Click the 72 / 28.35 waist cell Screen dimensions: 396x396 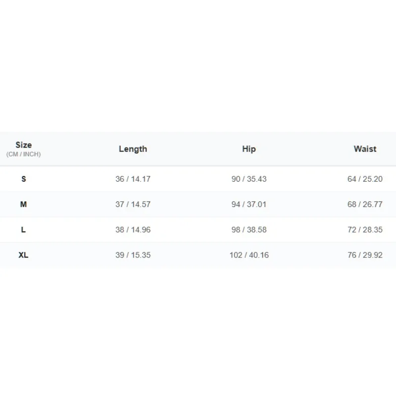365,230
